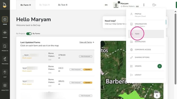177x99 pixels.
Task: Open the Farms sidebar icon
Action: [5, 33]
